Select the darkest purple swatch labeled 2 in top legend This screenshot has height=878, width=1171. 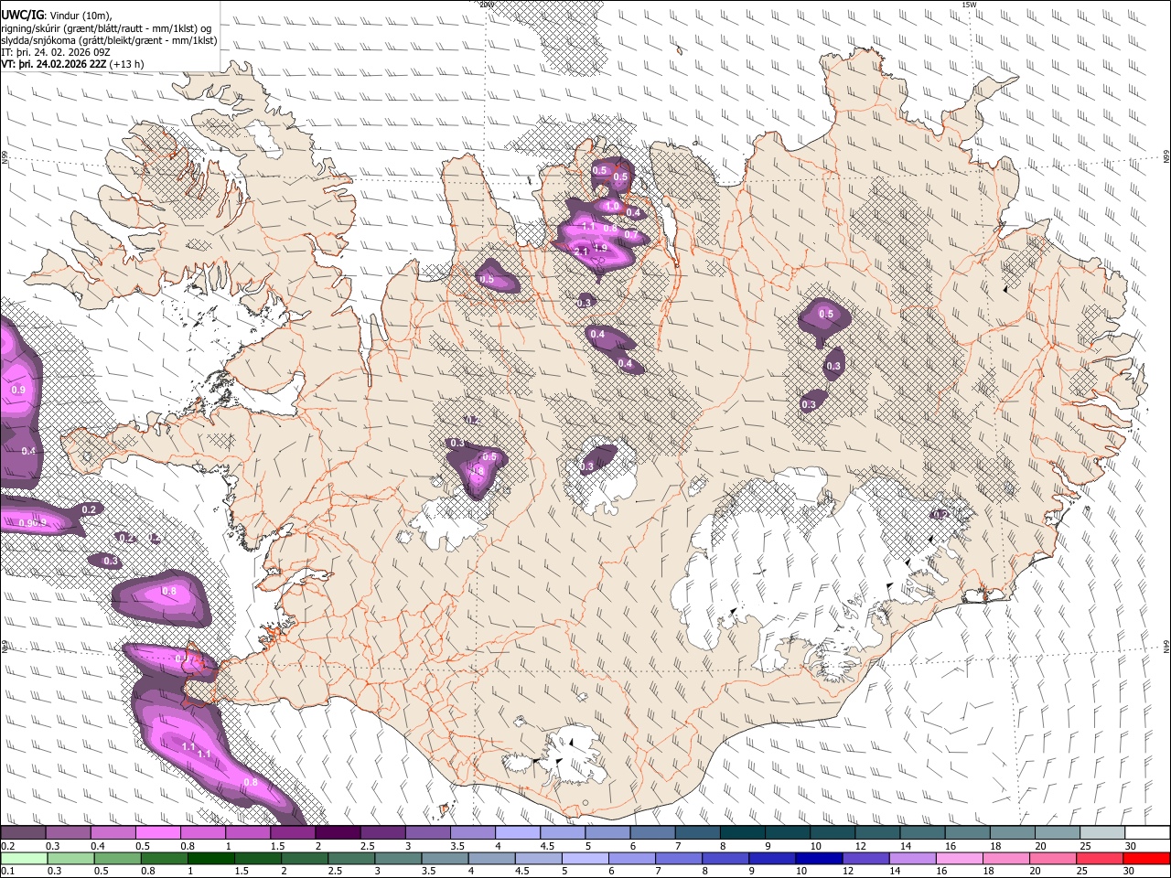point(337,832)
